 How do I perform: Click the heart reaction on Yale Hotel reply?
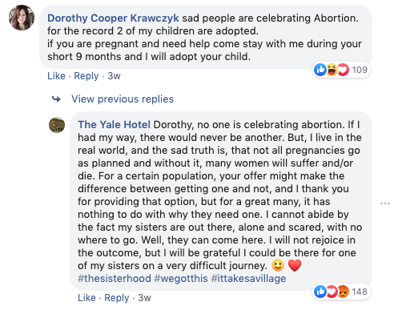click(332, 292)
